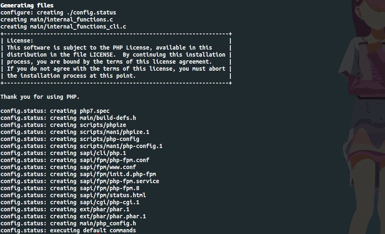Select 'main/internal_functions.c' text
The height and width of the screenshot is (234, 385).
[72, 20]
